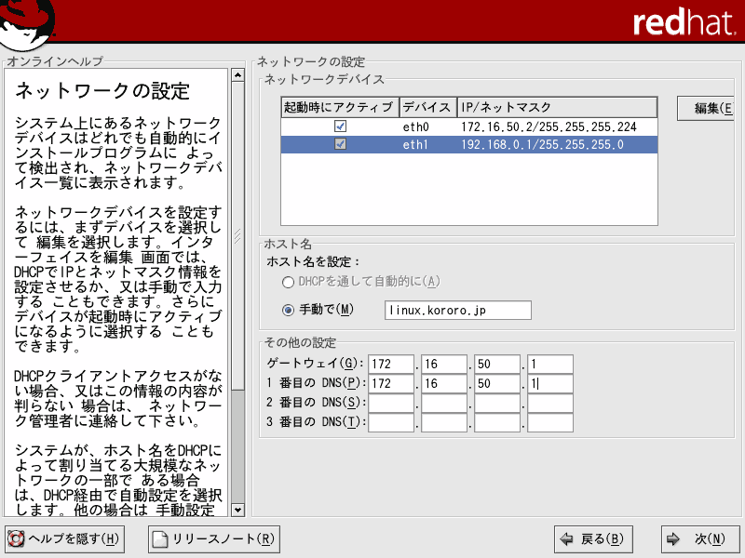Click the pane divider grip handle

click(x=237, y=236)
